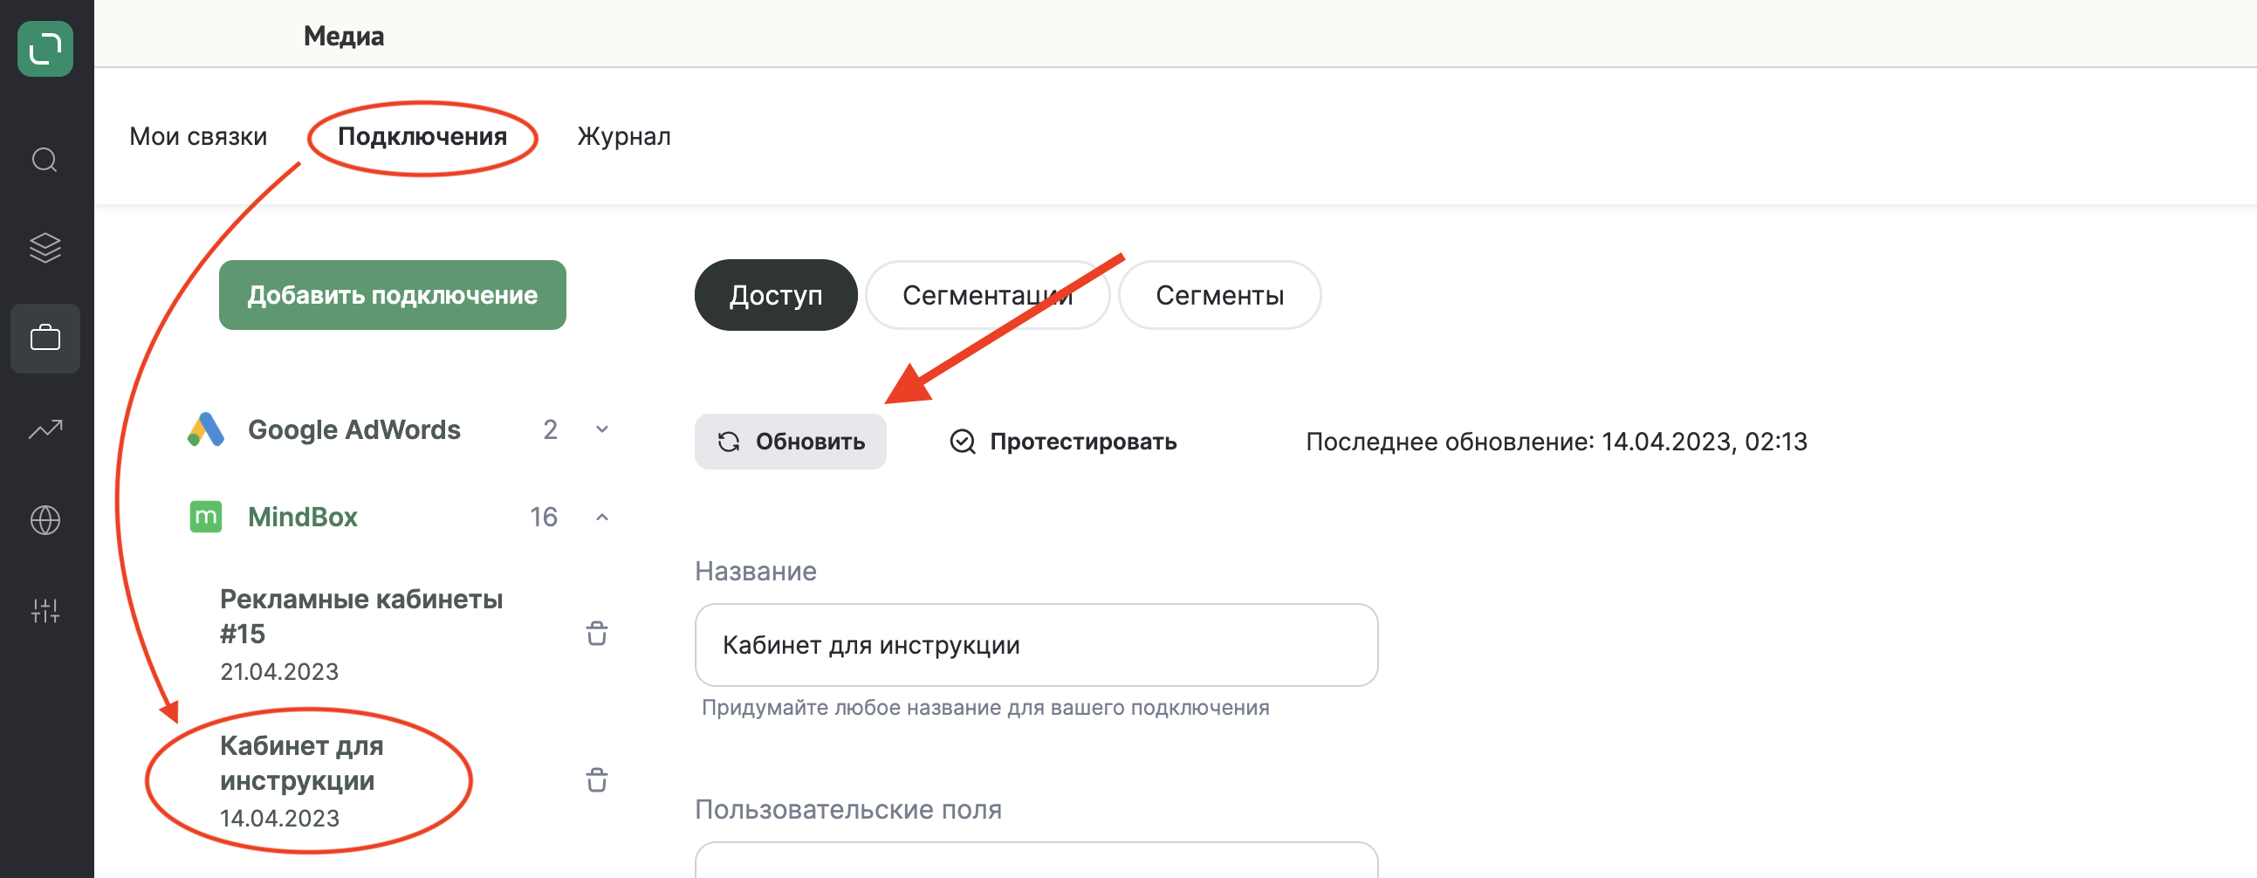2257x878 pixels.
Task: Open the layers icon in sidebar
Action: (x=45, y=248)
